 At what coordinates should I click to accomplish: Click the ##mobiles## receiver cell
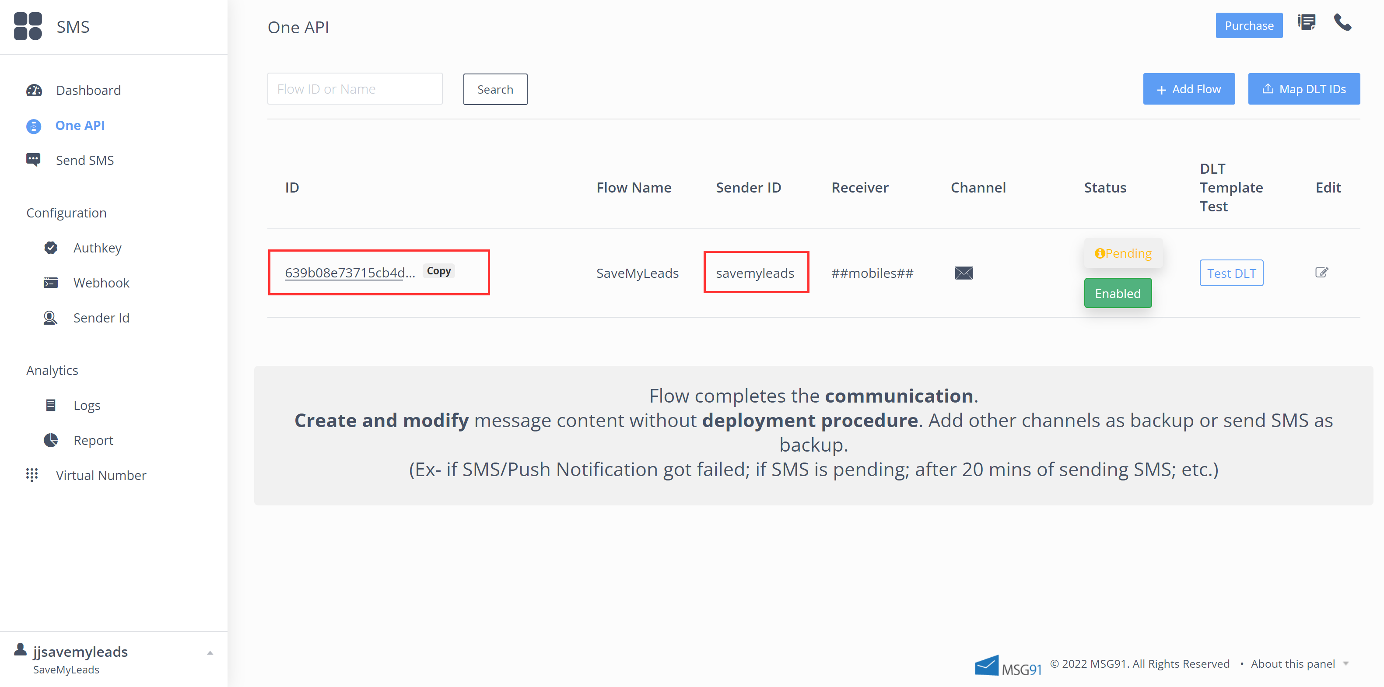coord(872,273)
